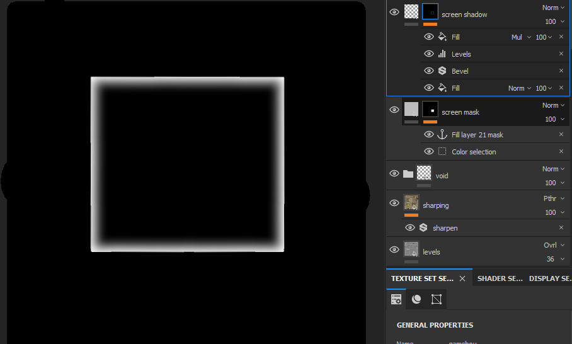
Task: Open levels layer opacity value 36 dropdown
Action: (556, 259)
